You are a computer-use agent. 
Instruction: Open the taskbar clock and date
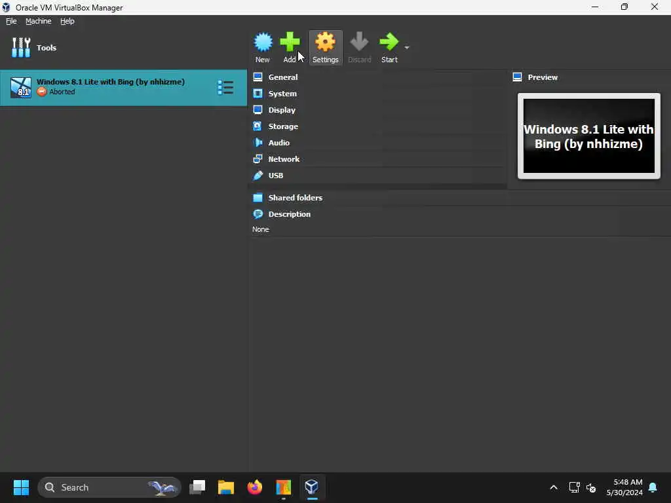(624, 487)
